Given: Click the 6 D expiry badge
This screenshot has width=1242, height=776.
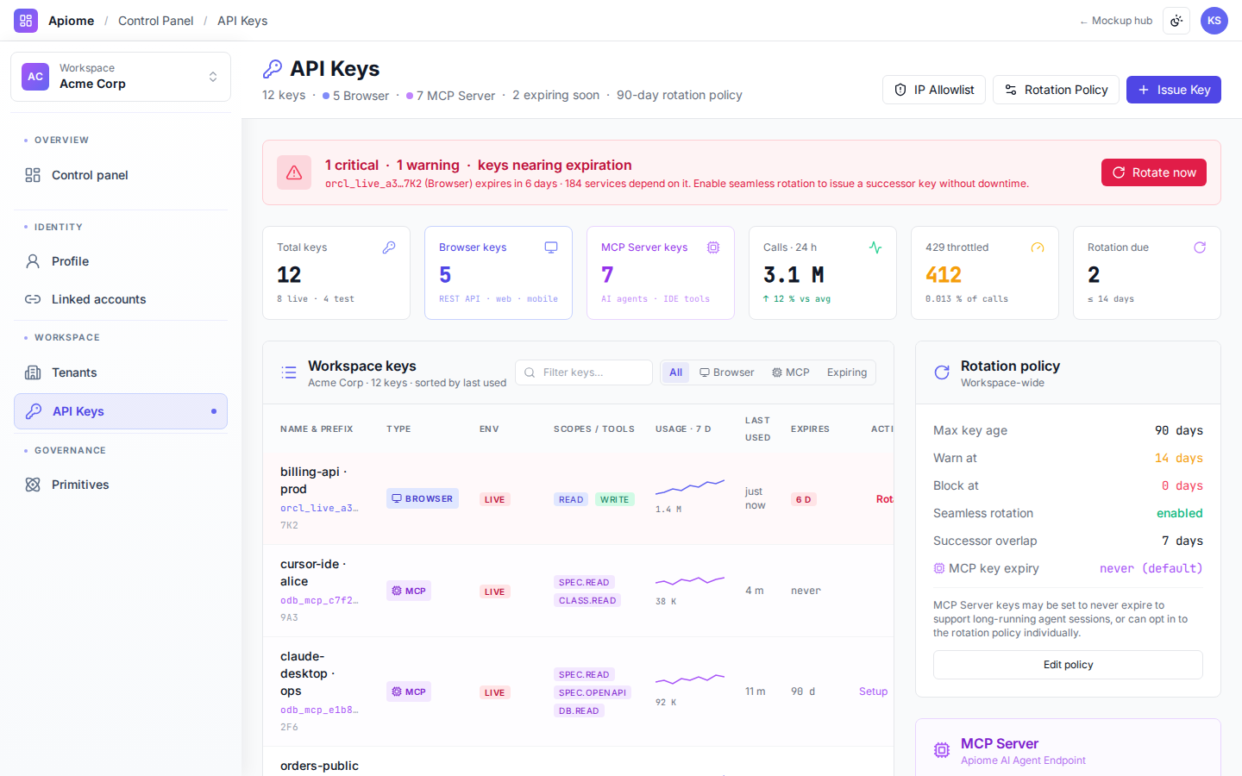Looking at the screenshot, I should point(803,499).
